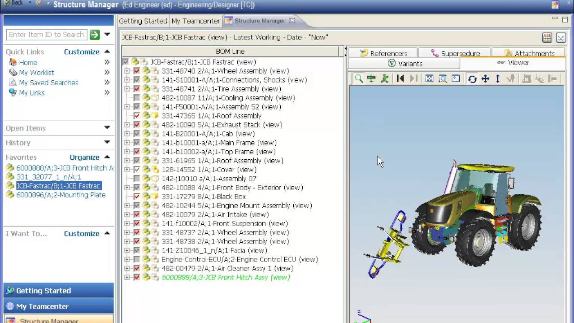Click Customize link beside I Want To
This screenshot has height=323, width=574.
coord(82,233)
